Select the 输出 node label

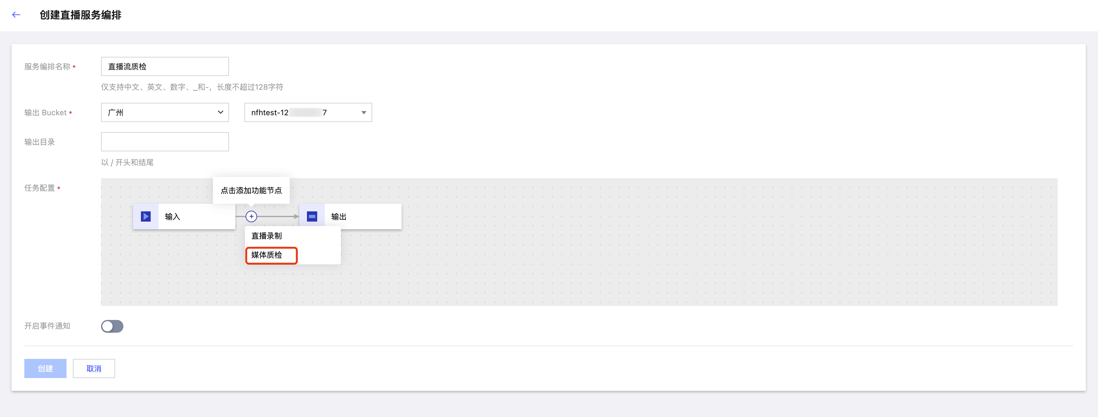click(339, 216)
